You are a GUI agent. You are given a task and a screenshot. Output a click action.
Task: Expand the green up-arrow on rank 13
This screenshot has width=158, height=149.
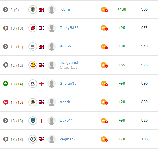[x=5, y=84]
